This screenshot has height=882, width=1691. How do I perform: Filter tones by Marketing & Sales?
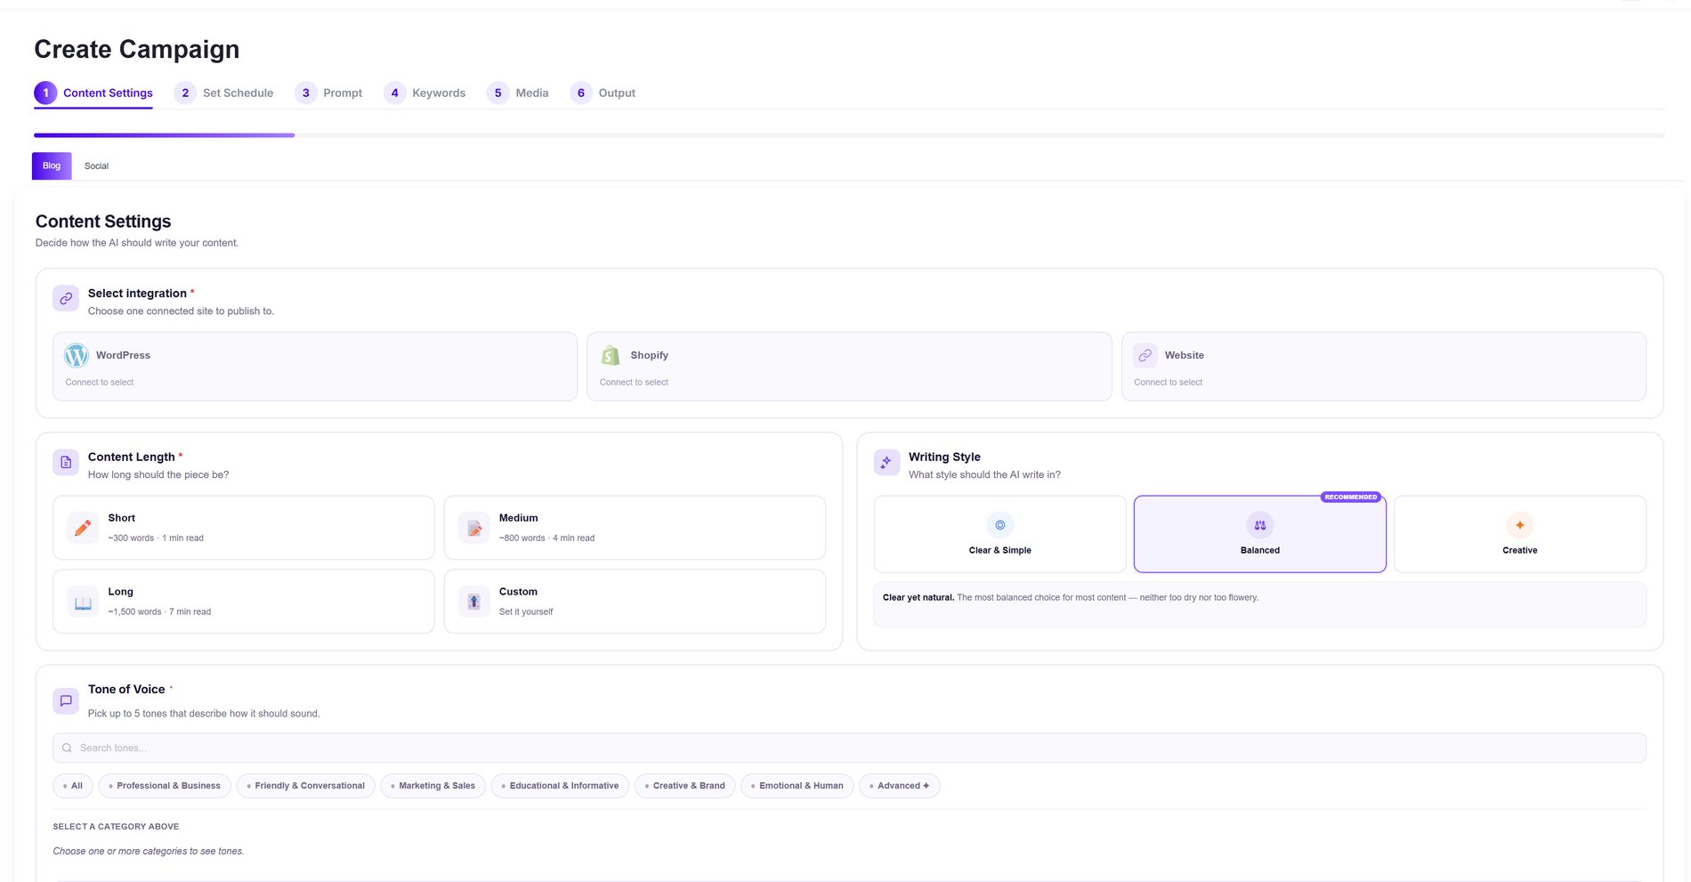click(433, 786)
